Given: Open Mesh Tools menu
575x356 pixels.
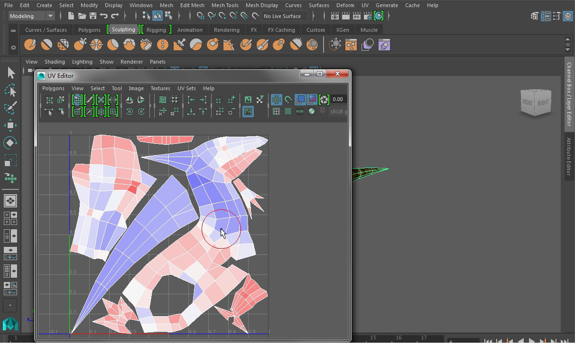Looking at the screenshot, I should pos(225,5).
